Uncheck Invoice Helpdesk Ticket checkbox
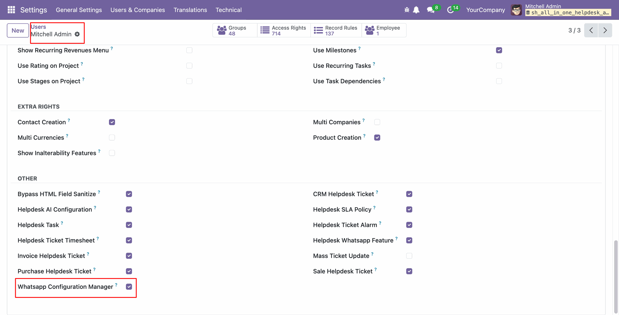The image size is (619, 315). [x=129, y=256]
